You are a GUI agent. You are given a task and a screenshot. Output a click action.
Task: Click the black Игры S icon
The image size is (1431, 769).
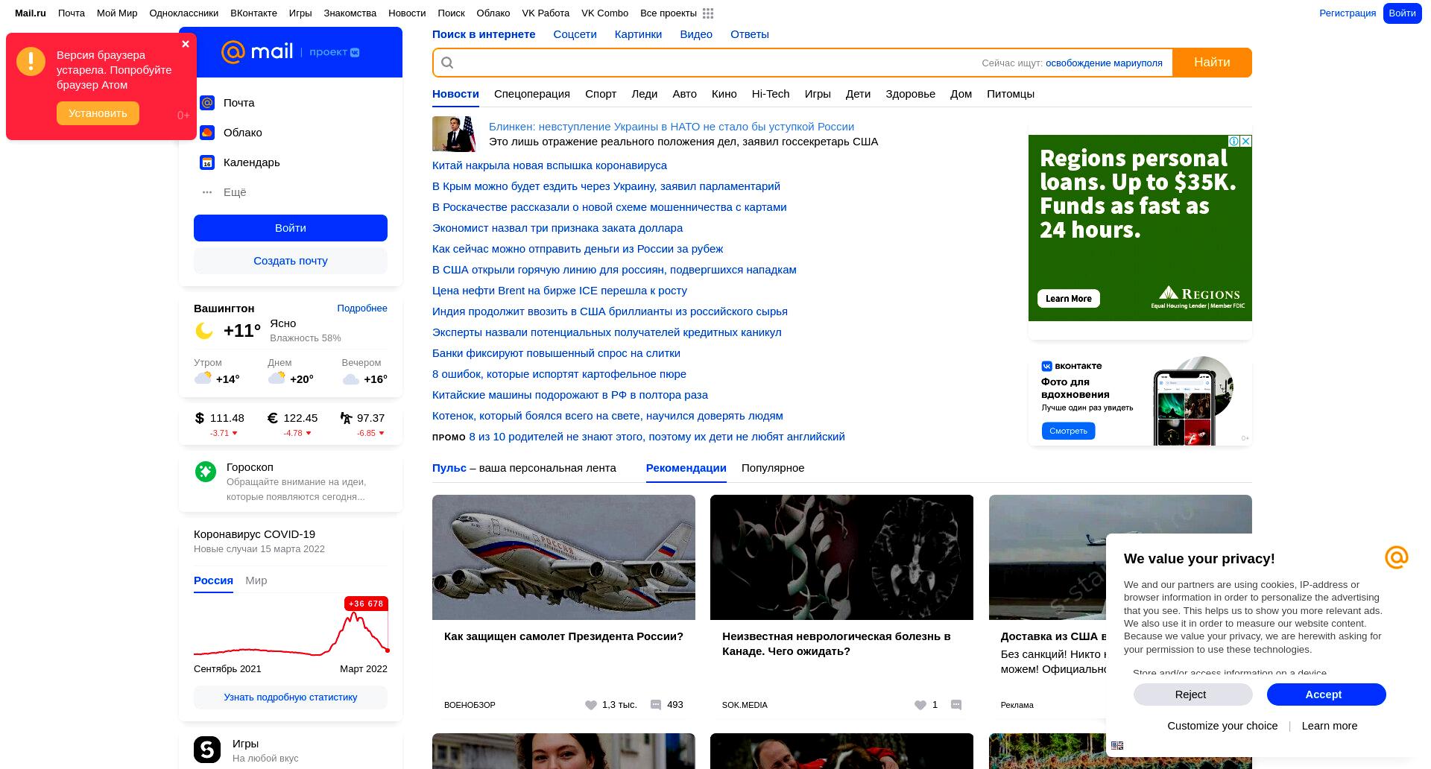tap(207, 750)
